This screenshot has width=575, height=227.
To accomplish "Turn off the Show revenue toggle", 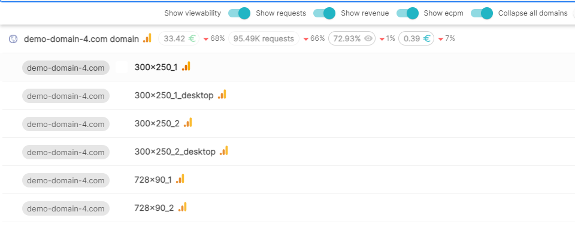I will (407, 13).
